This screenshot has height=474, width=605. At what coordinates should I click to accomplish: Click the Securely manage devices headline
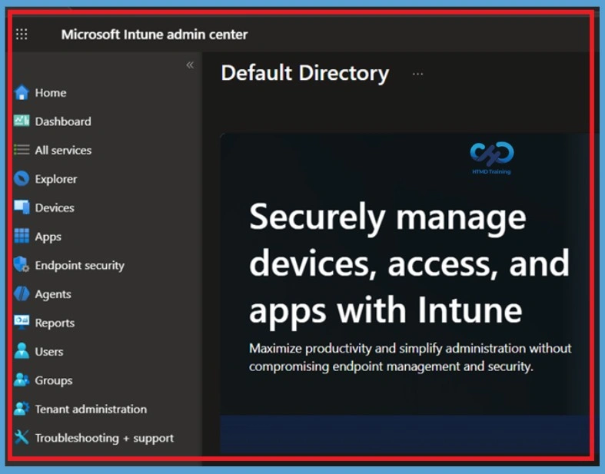pyautogui.click(x=409, y=264)
